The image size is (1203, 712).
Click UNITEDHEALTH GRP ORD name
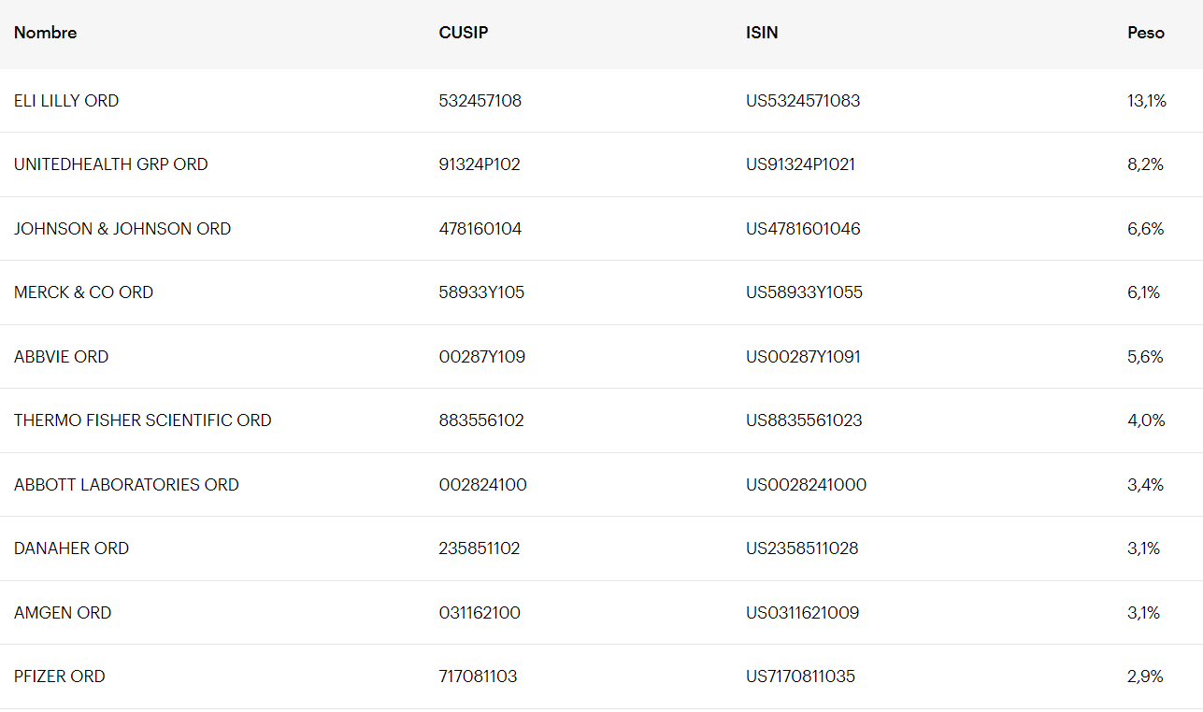111,164
